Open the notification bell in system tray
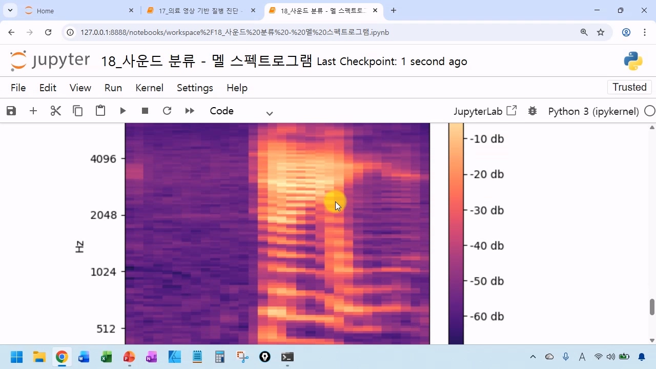Viewport: 656px width, 369px height. point(642,357)
